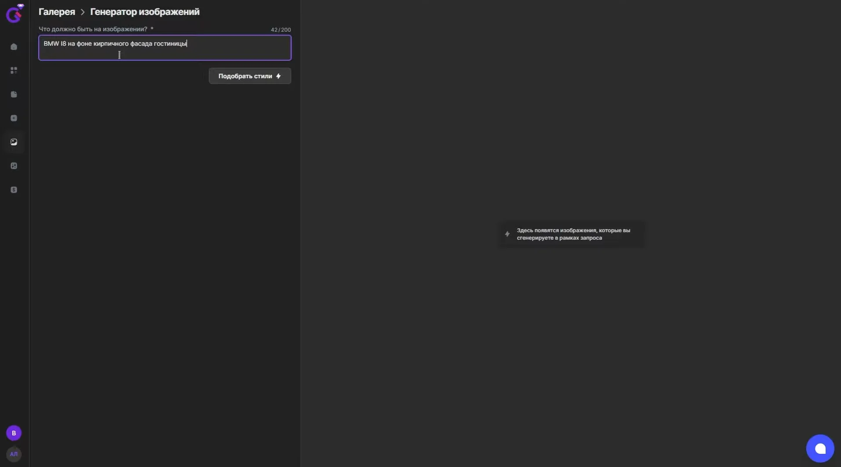The width and height of the screenshot is (841, 467).
Task: Click the Подобрать стили button
Action: (250, 76)
